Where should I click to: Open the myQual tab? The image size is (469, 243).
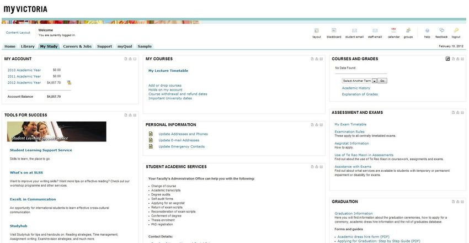[x=125, y=46]
